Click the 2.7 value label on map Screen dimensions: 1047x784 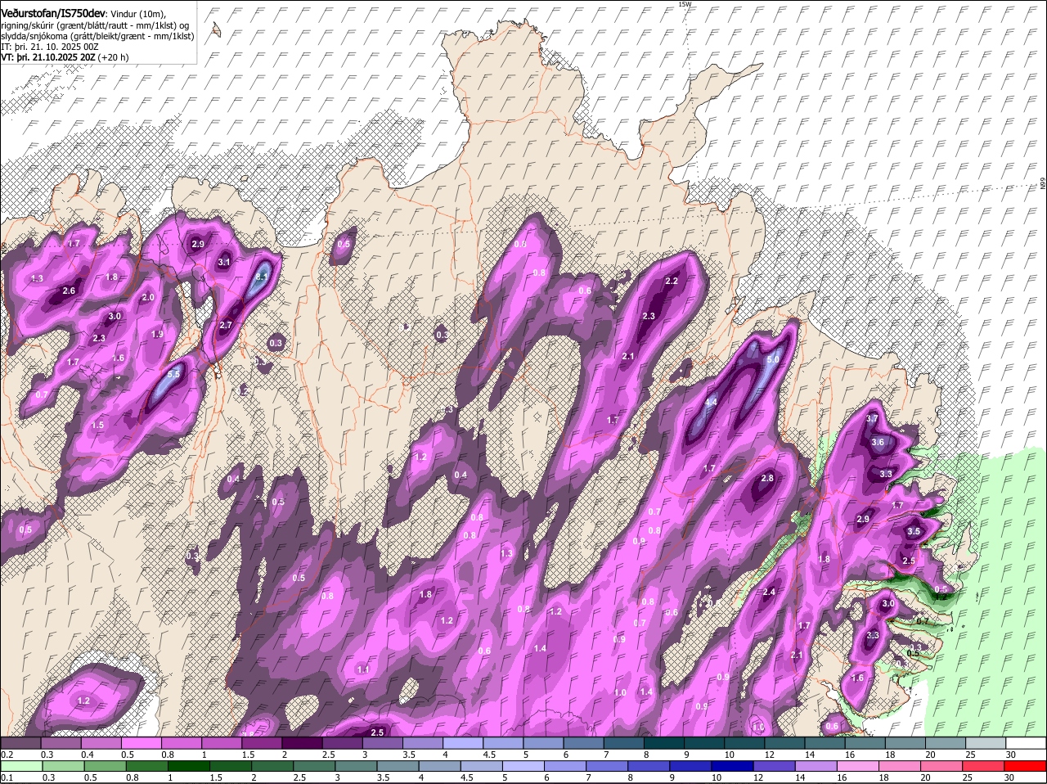pyautogui.click(x=226, y=325)
